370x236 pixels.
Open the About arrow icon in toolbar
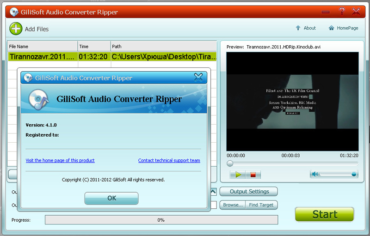coord(298,28)
